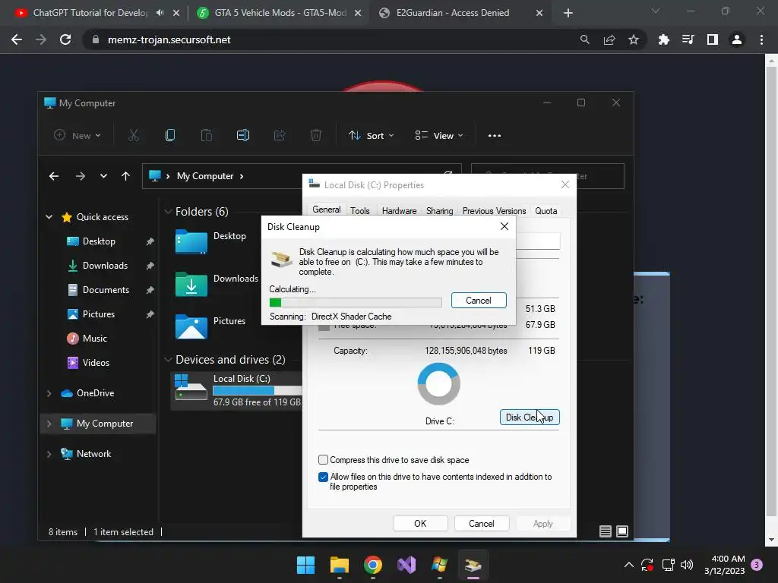Collapse the Quick access tree

tap(49, 216)
